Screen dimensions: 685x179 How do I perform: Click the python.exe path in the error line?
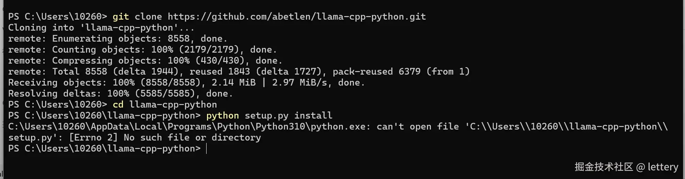(x=189, y=126)
